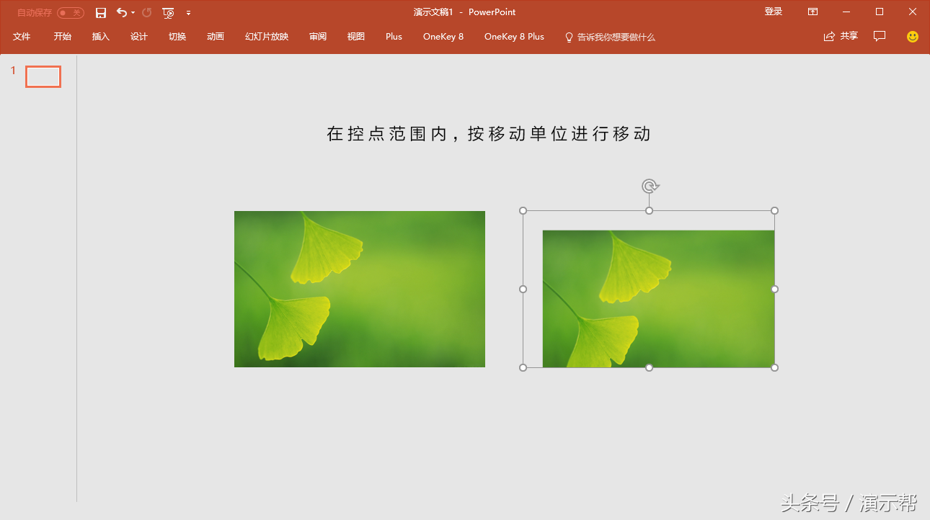Open the comments speech-bubble icon
This screenshot has height=520, width=930.
point(880,36)
